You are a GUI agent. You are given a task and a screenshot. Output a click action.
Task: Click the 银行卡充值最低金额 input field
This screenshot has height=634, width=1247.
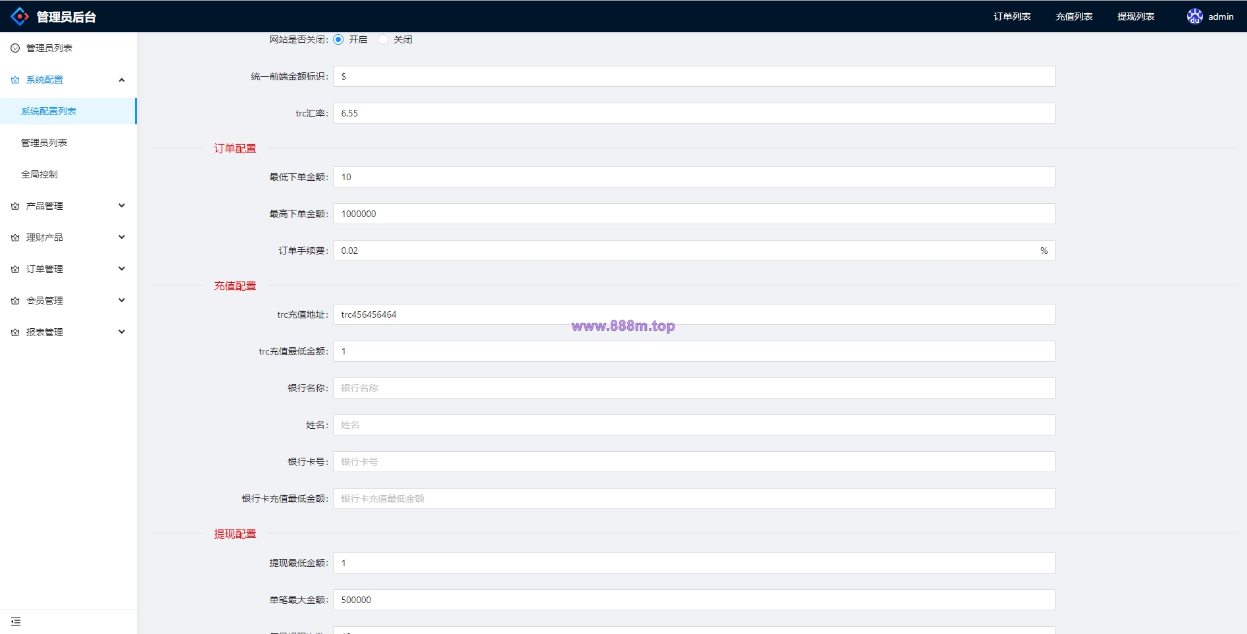694,499
